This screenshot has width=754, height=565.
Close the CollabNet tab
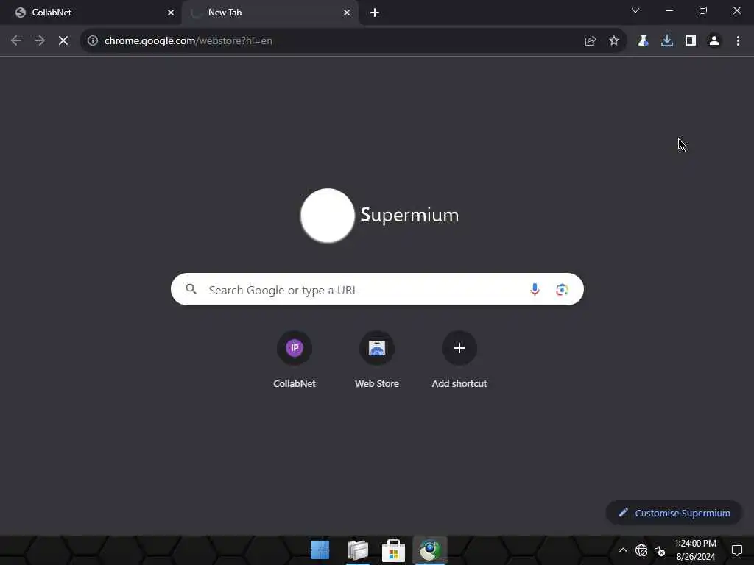click(171, 13)
